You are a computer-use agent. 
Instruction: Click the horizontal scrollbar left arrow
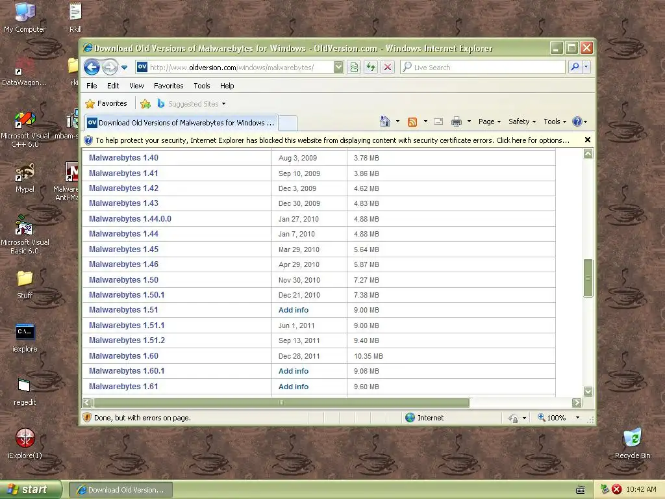pos(87,402)
